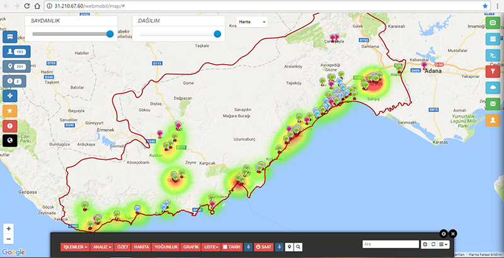The width and height of the screenshot is (504, 258).
Task: Click the Gazipaşa label on map
Action: point(27,192)
